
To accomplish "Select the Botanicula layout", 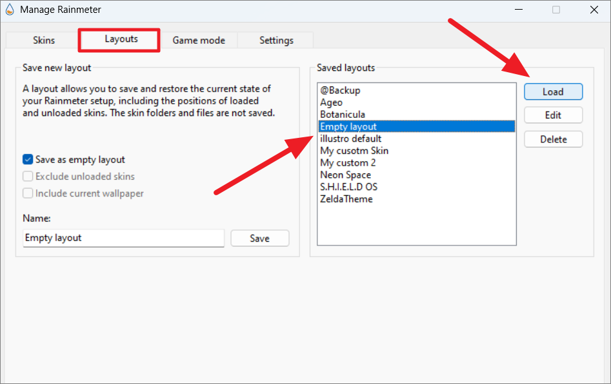I will (417, 115).
